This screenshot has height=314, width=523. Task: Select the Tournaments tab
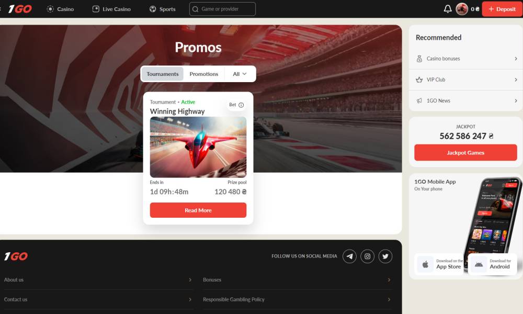coord(163,74)
